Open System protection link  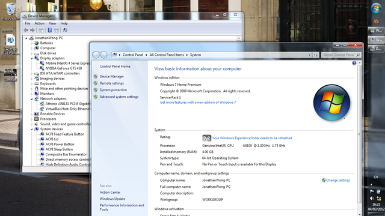click(113, 90)
